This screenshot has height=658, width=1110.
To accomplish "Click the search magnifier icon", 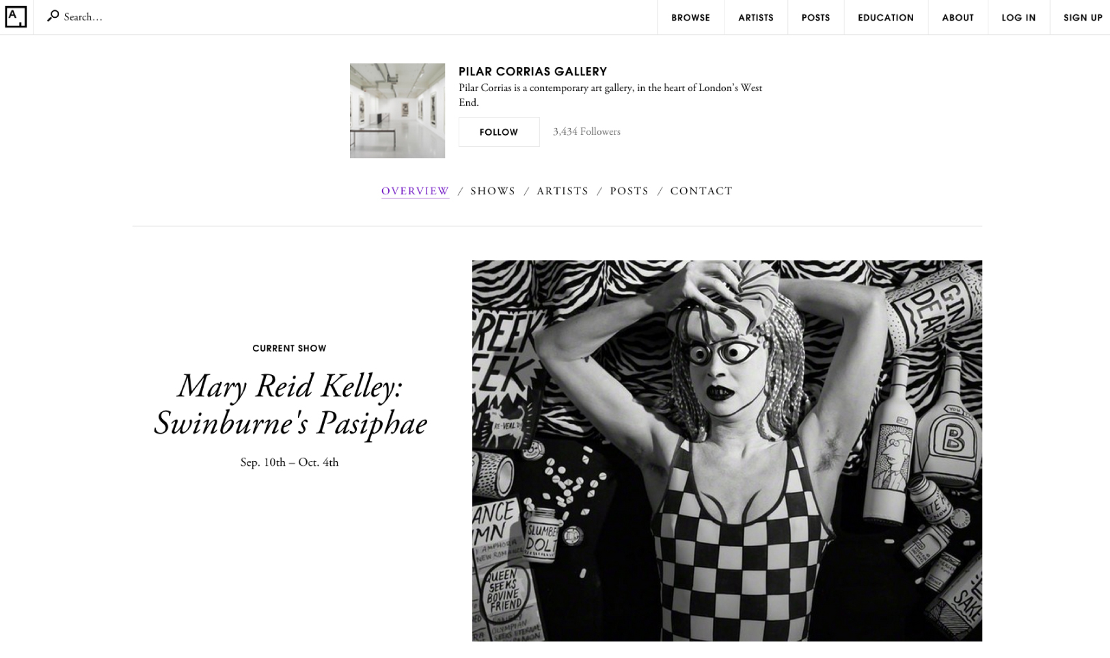I will 53,16.
